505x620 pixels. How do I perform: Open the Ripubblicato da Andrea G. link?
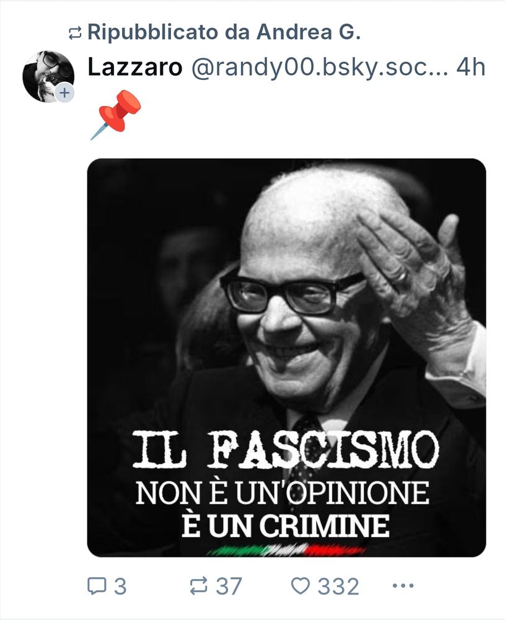click(224, 32)
